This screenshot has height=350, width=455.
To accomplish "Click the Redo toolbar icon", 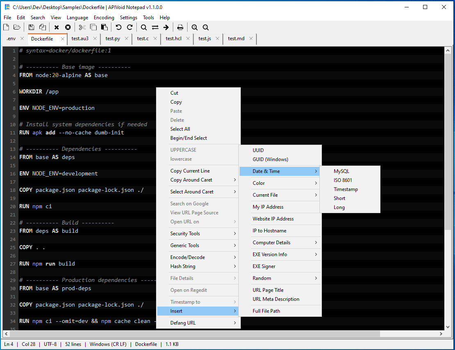I will coord(129,27).
